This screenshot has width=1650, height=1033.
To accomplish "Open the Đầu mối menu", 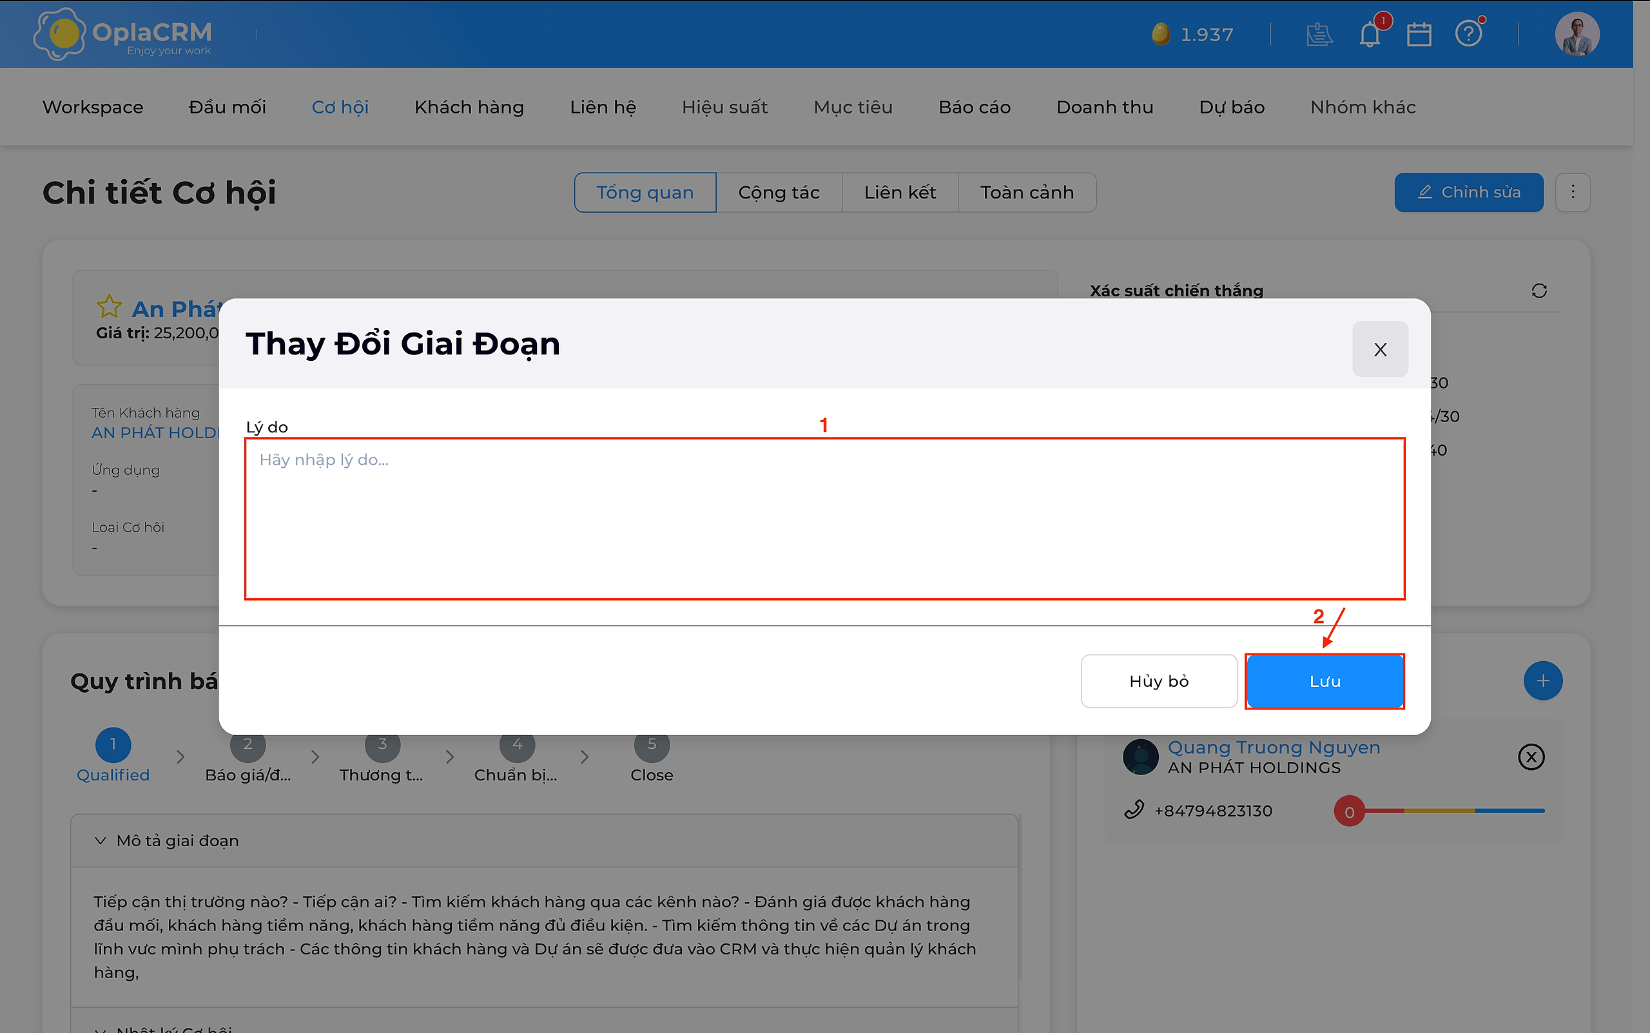I will coord(228,107).
